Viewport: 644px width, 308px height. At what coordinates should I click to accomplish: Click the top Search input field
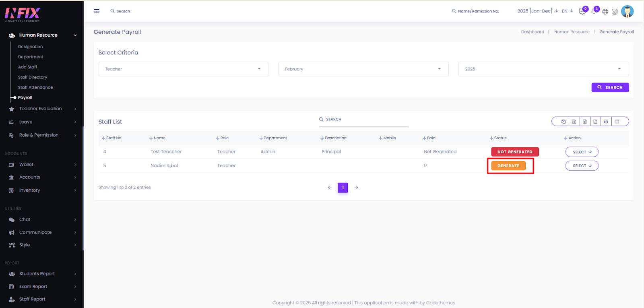click(x=121, y=11)
